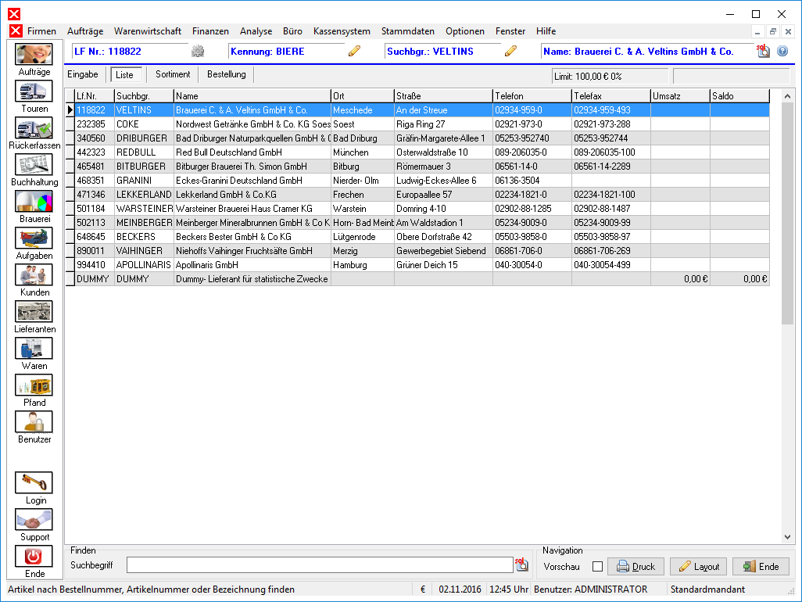Open the Pfand sidebar icon
Image resolution: width=802 pixels, height=602 pixels.
(x=34, y=385)
